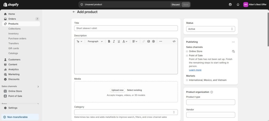Viewport: 269px width, 121px height.
Task: Insert a video with the editor toolbar icon
Action: tap(153, 41)
